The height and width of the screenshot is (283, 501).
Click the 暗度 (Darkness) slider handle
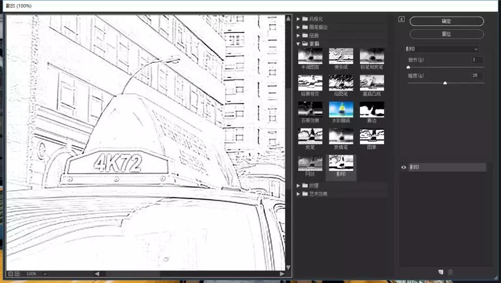(x=445, y=83)
